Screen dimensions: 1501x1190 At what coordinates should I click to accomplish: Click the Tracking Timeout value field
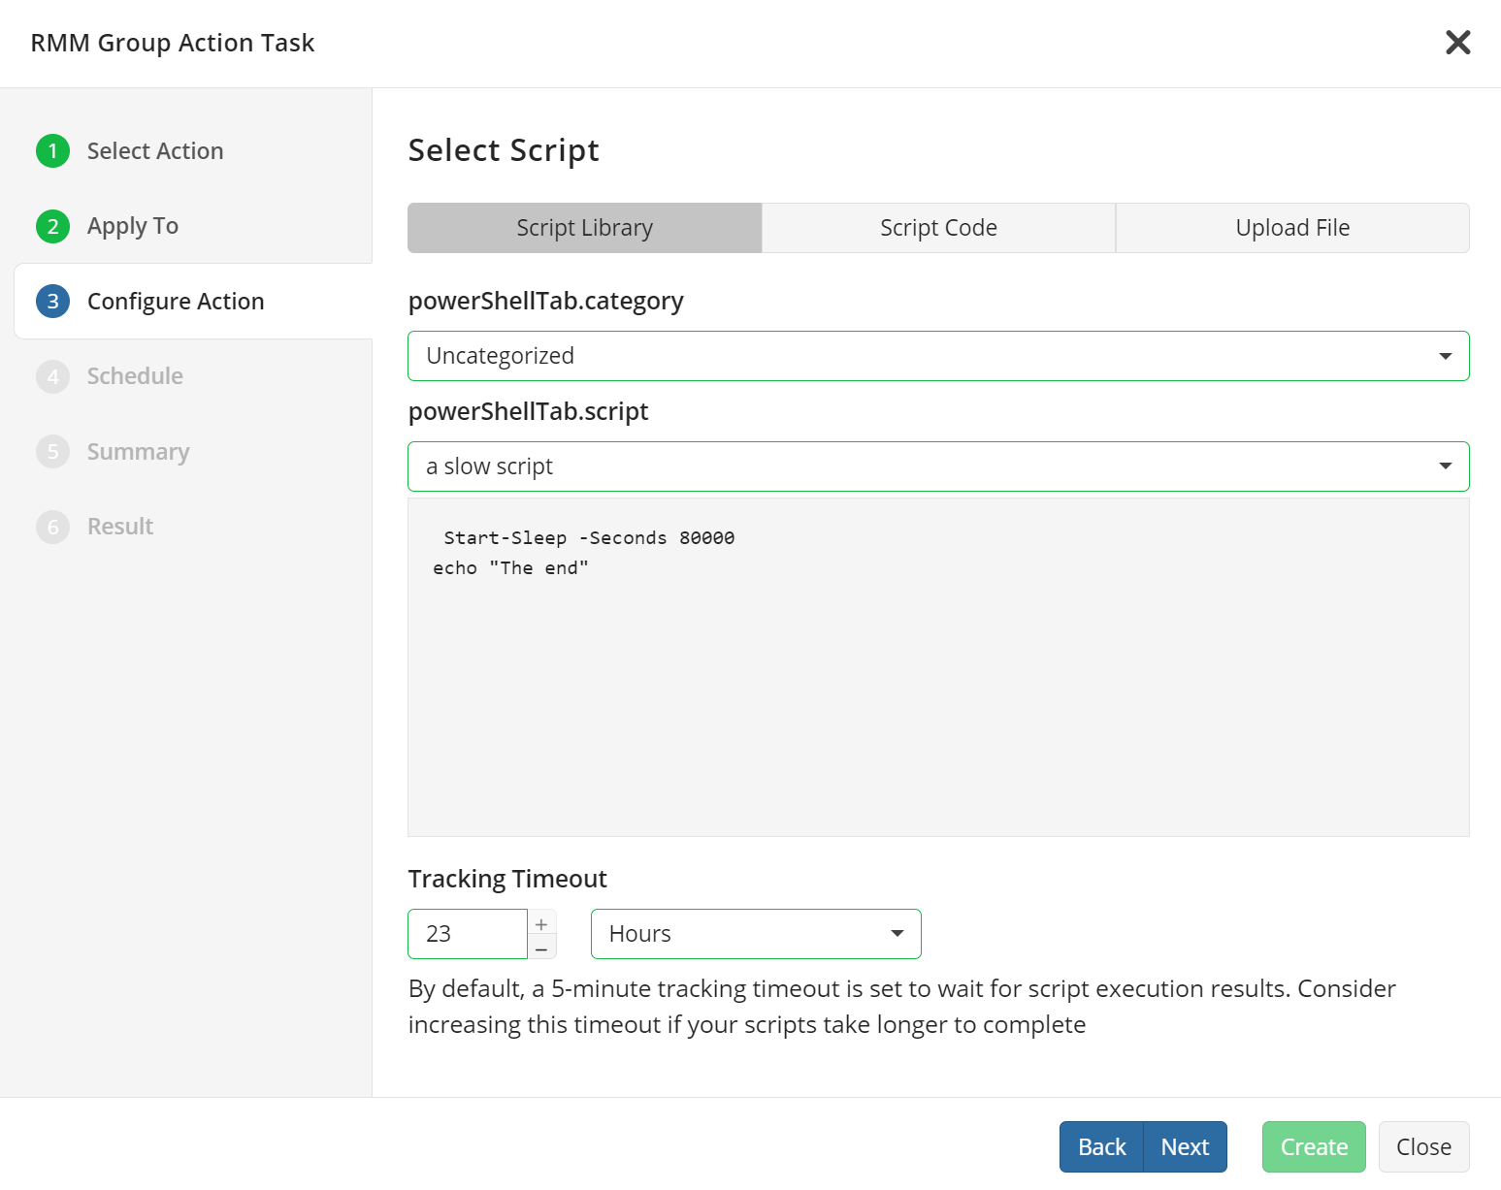point(468,933)
